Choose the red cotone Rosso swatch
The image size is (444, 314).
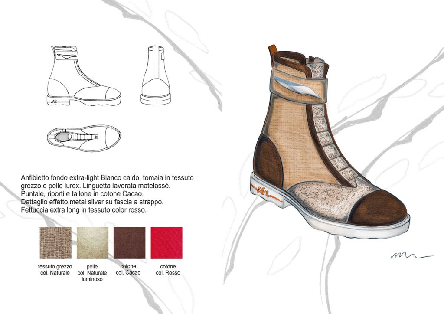tap(166, 243)
